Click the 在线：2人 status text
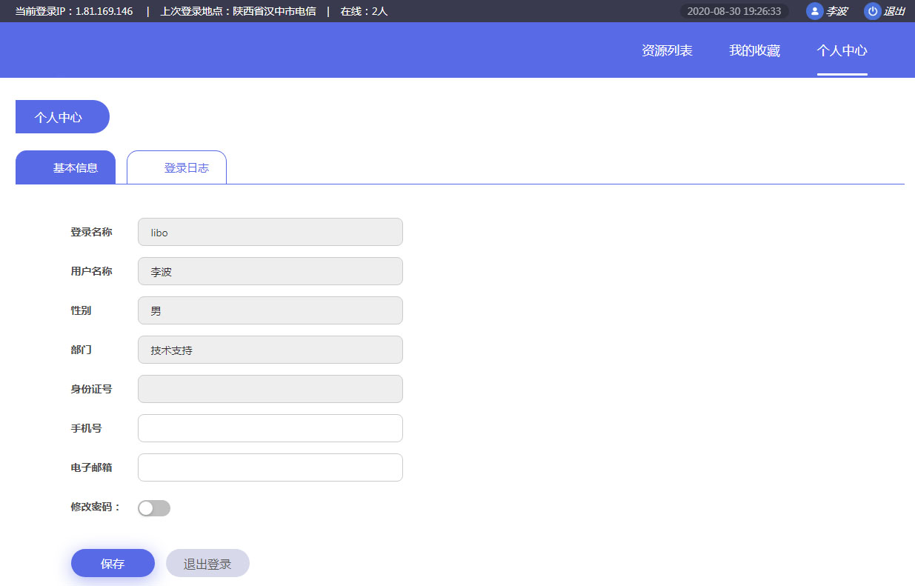Image resolution: width=915 pixels, height=586 pixels. click(x=364, y=11)
